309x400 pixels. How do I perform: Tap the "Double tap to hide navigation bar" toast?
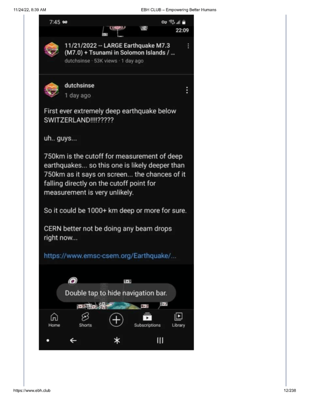[x=116, y=293]
